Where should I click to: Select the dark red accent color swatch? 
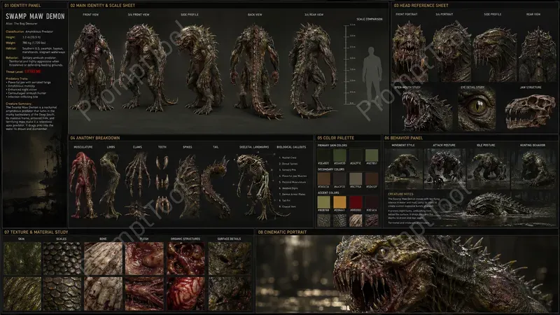click(x=356, y=202)
